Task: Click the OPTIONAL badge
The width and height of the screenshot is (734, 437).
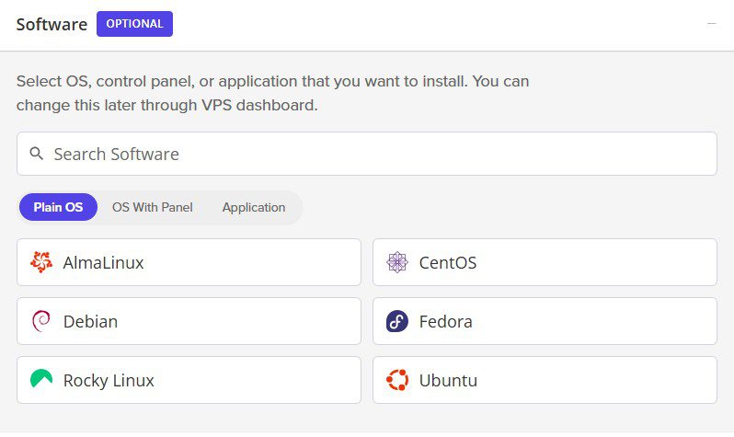Action: [x=134, y=24]
